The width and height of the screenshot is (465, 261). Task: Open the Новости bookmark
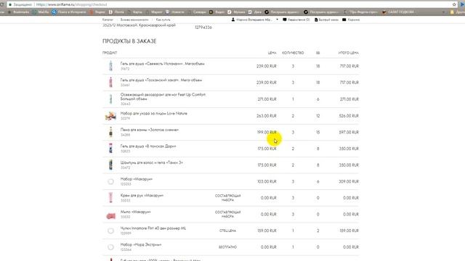click(x=175, y=12)
